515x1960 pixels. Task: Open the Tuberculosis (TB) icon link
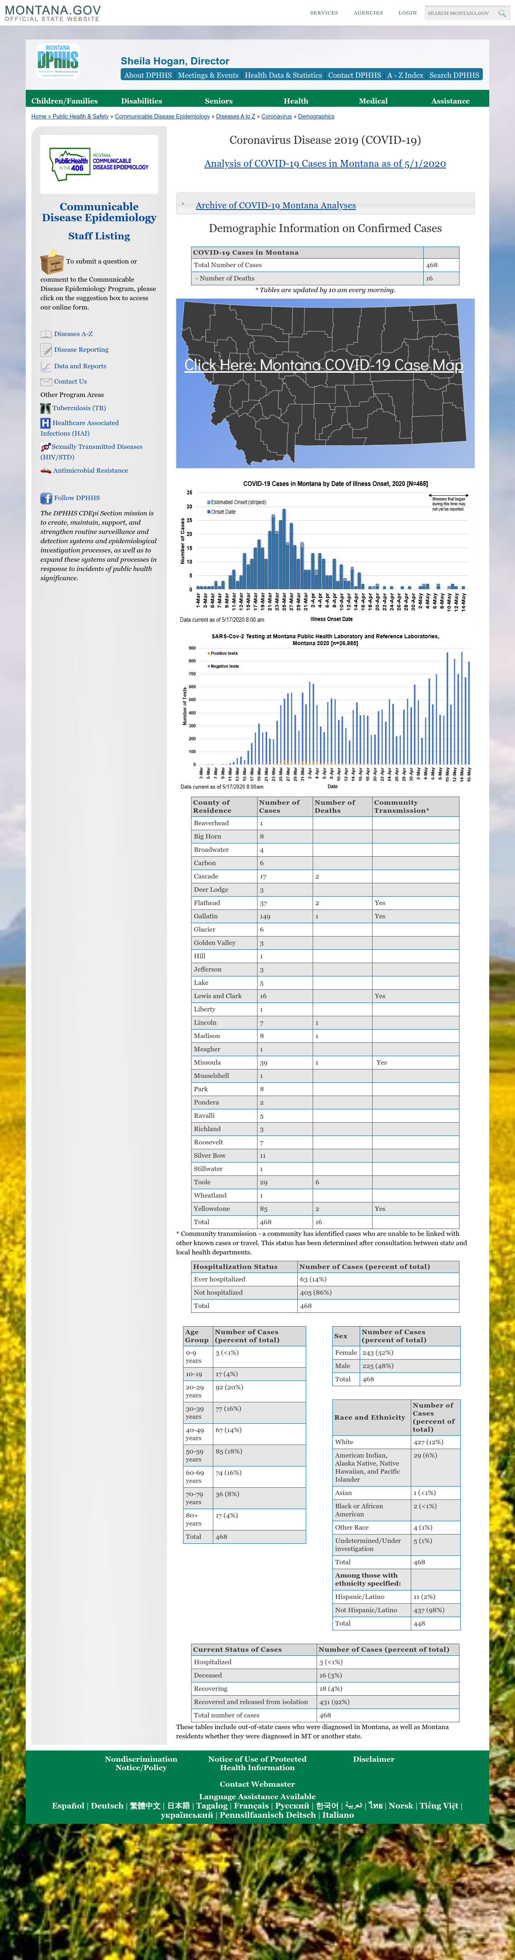[x=45, y=409]
